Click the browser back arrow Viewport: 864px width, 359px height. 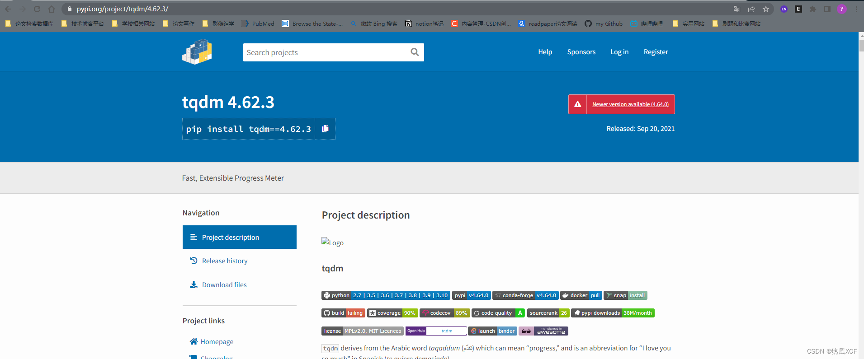click(x=8, y=9)
